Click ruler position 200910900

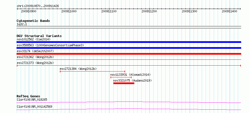pyautogui.click(x=29, y=11)
